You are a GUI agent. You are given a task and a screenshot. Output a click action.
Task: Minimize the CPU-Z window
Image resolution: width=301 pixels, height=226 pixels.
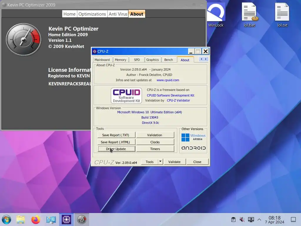[x=190, y=51]
